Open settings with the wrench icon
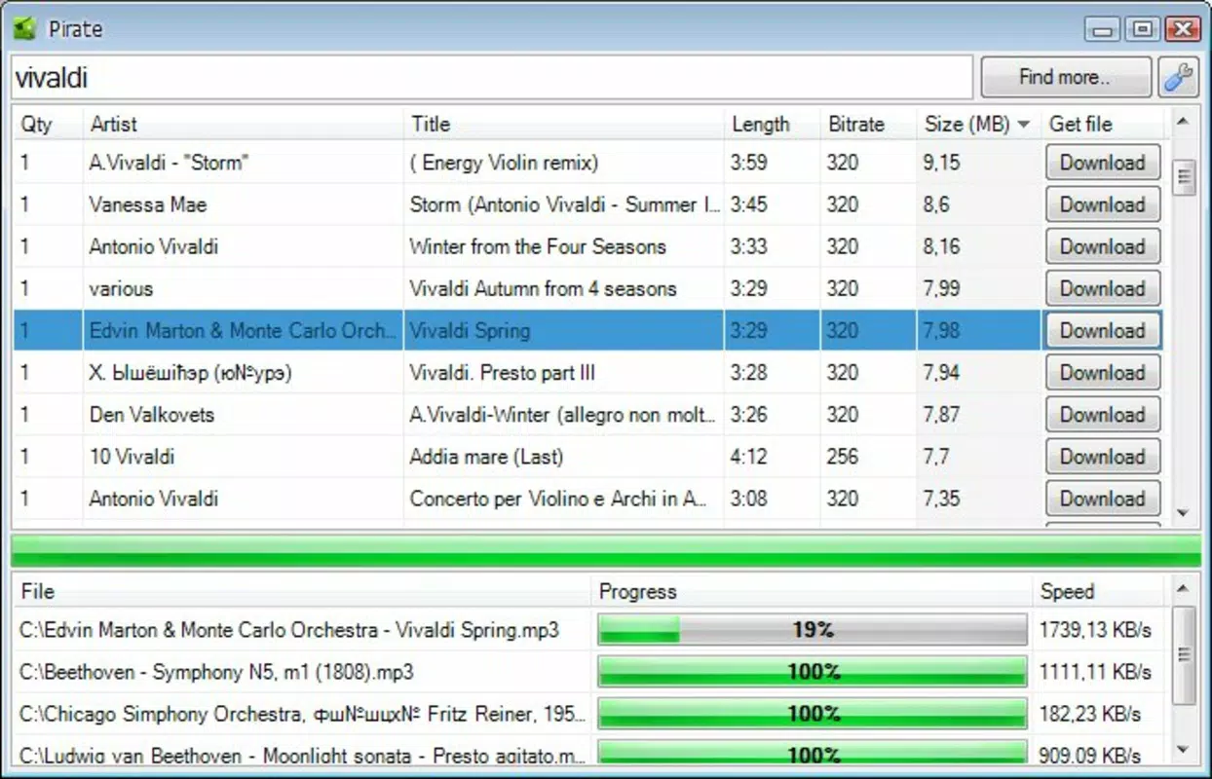The image size is (1212, 779). (1178, 77)
